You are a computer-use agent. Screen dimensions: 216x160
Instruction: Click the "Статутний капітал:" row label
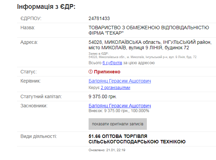pos(41,97)
